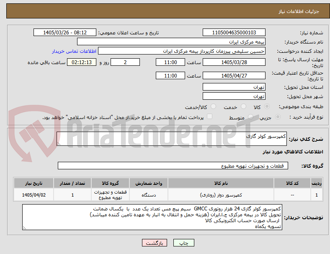Screen dimensions: 330x254
Task: Select the کالا/خدمت radio button
Action: 214,106
